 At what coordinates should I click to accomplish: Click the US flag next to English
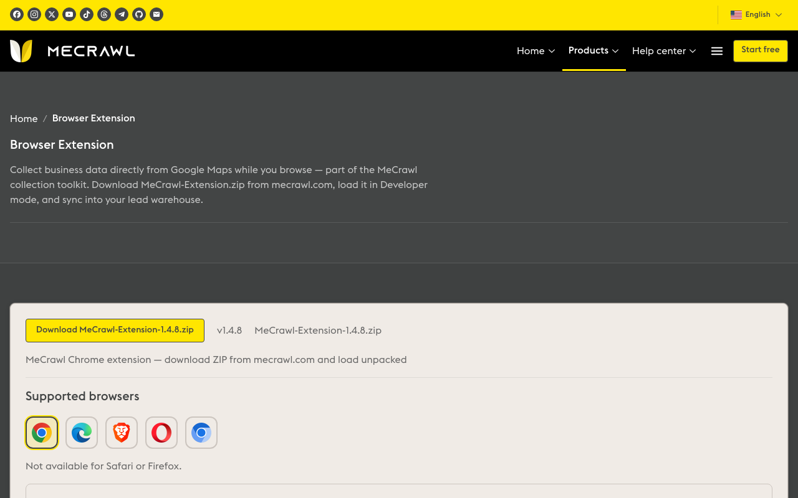pyautogui.click(x=736, y=15)
